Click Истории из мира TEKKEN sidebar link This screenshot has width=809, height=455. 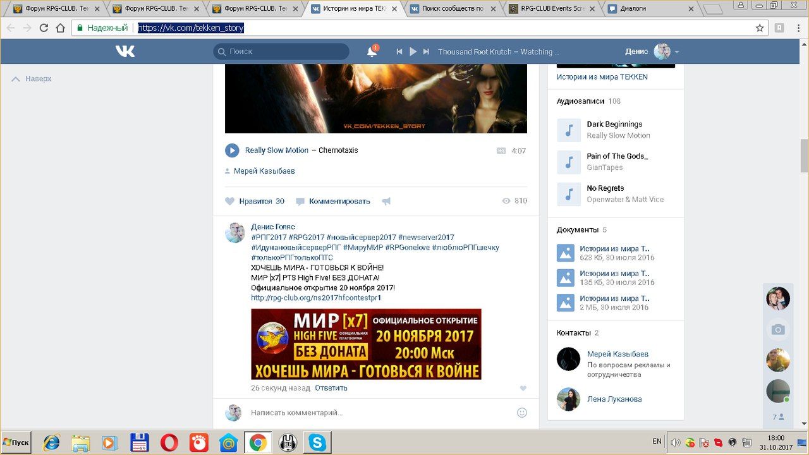[x=602, y=76]
